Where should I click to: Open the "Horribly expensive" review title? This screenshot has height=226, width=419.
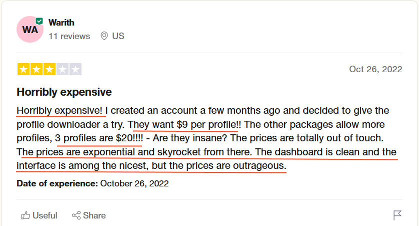[x=64, y=92]
